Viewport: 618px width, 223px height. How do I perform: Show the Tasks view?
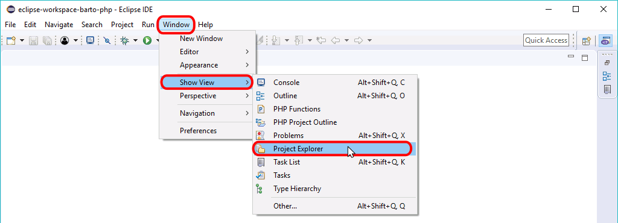335,175
